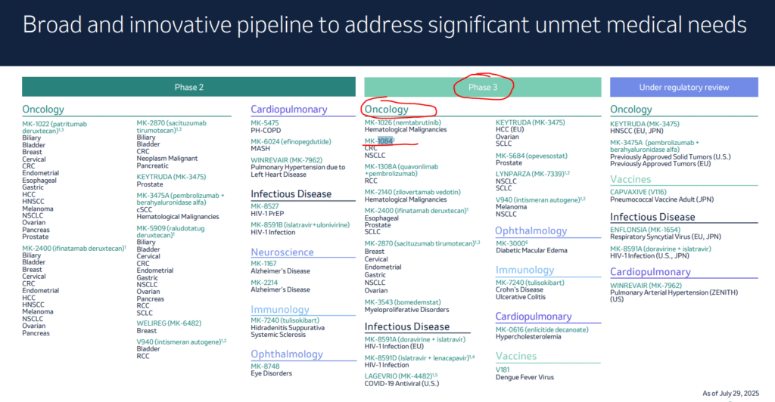The height and width of the screenshot is (402, 775).
Task: Click the Phase 2 header bar
Action: point(188,87)
